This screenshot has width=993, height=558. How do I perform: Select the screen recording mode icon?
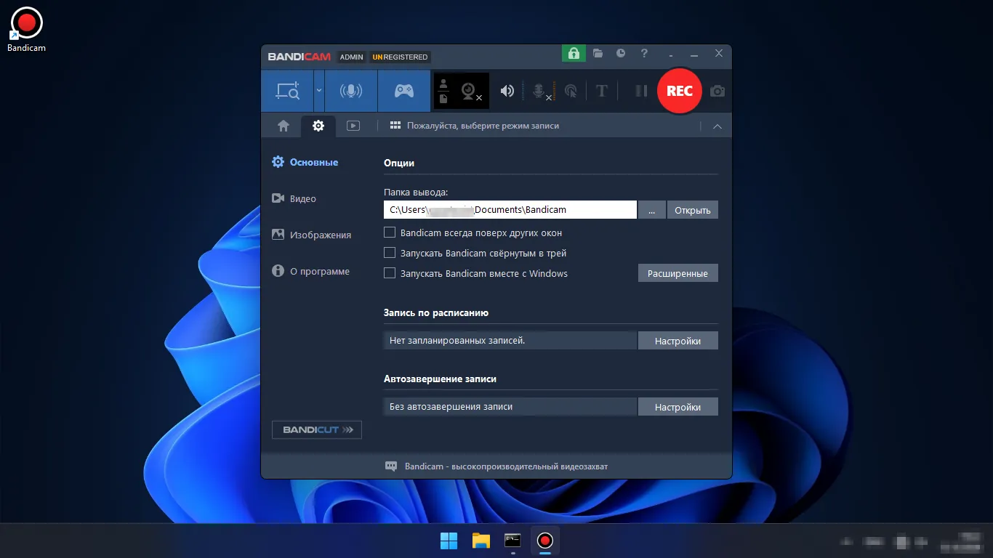point(287,91)
